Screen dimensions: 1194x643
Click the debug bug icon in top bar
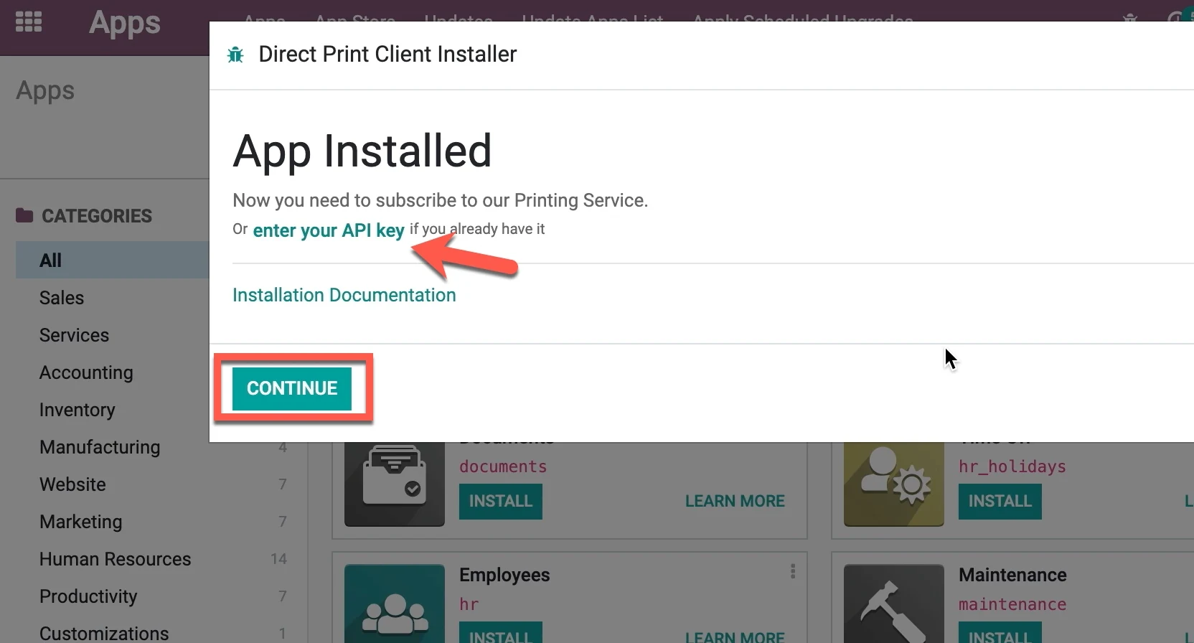coord(1130,17)
